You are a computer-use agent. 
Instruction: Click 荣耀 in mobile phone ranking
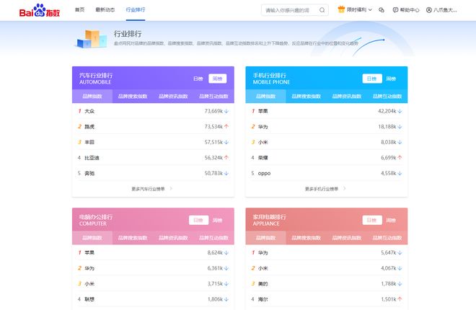click(x=263, y=158)
